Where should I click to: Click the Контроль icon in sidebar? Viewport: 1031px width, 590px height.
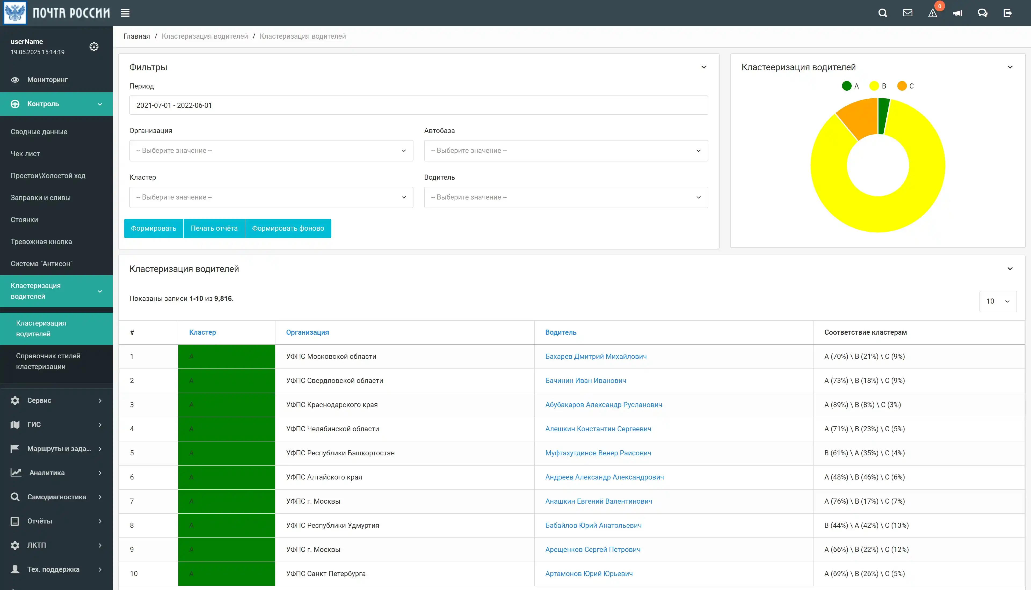tap(15, 104)
